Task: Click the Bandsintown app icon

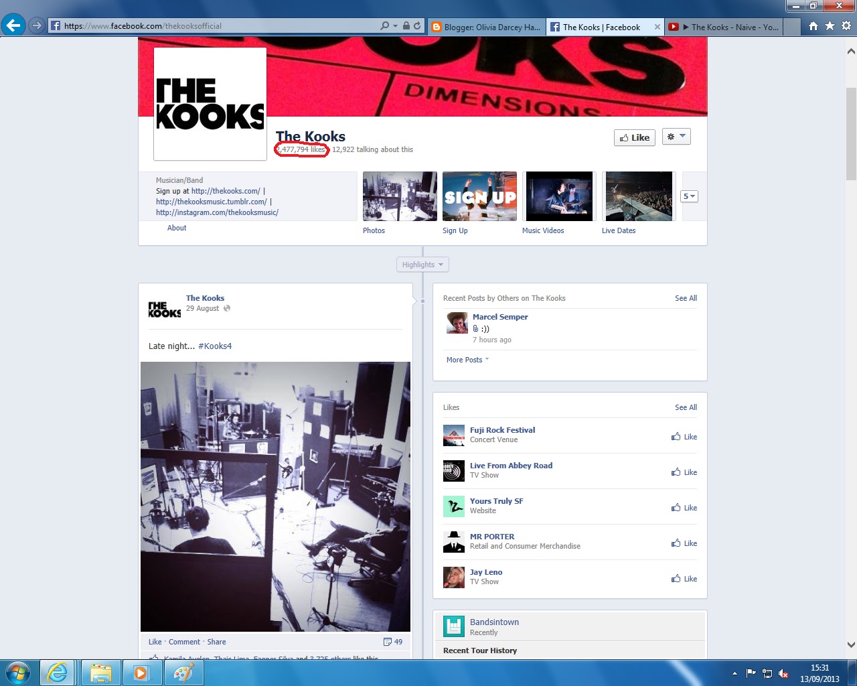Action: 454,626
